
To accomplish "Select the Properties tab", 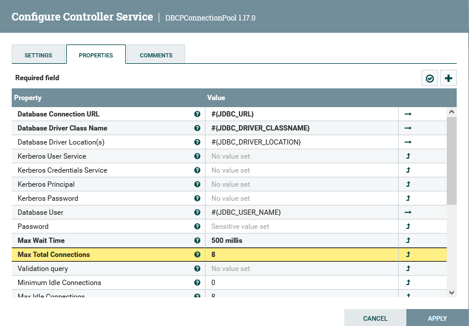I will (x=95, y=55).
